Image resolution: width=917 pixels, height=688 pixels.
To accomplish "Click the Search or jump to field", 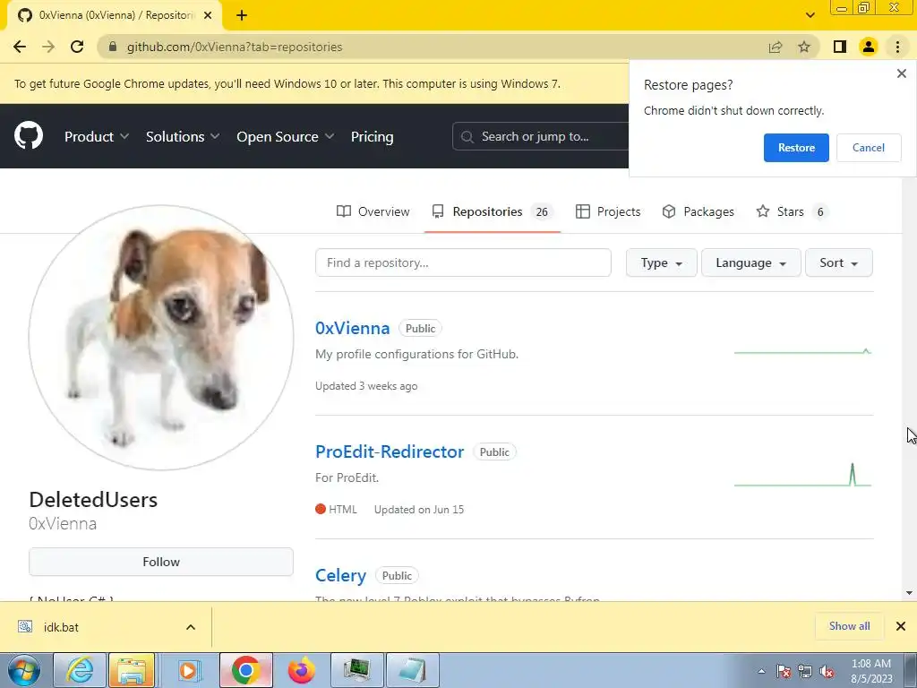I will (540, 136).
